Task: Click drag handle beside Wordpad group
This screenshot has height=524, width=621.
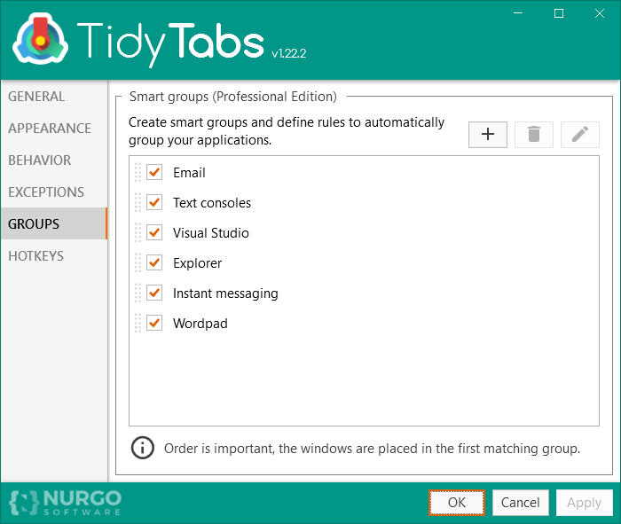Action: click(x=138, y=323)
